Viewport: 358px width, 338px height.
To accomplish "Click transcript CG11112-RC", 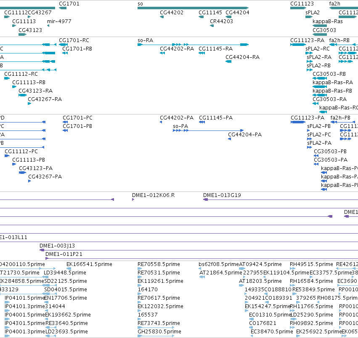I will point(21,74).
